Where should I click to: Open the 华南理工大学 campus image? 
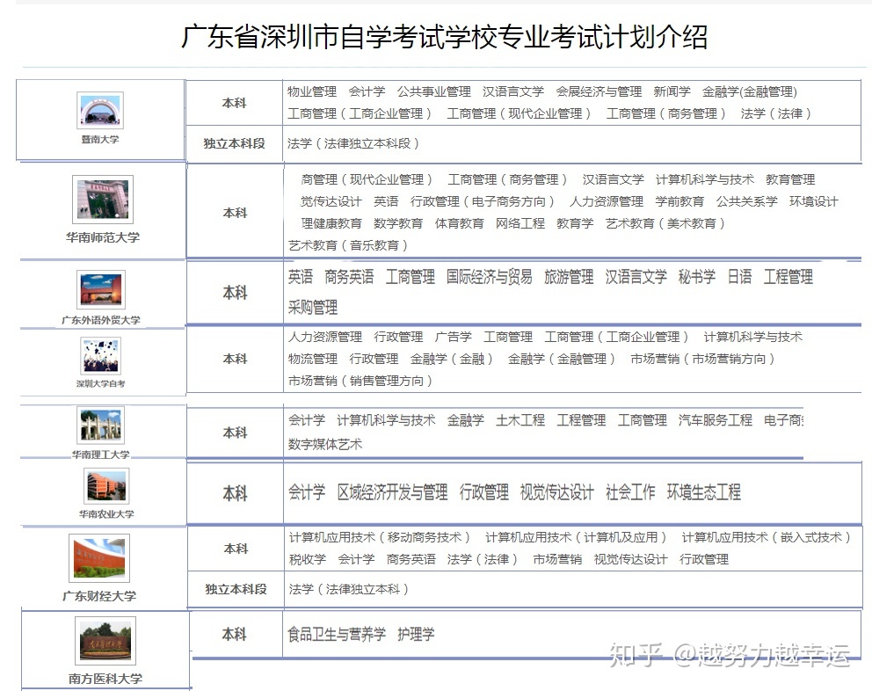[x=101, y=425]
